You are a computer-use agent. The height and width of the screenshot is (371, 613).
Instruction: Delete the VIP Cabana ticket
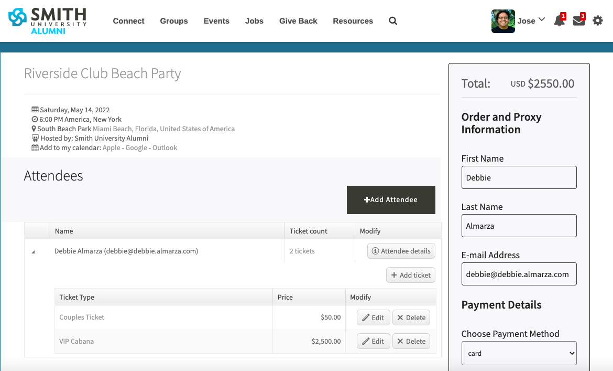pyautogui.click(x=411, y=341)
